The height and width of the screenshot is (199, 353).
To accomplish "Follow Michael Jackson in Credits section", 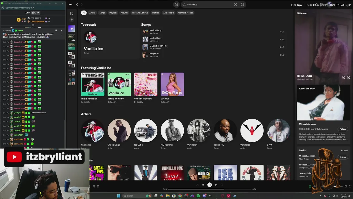I will (x=343, y=157).
